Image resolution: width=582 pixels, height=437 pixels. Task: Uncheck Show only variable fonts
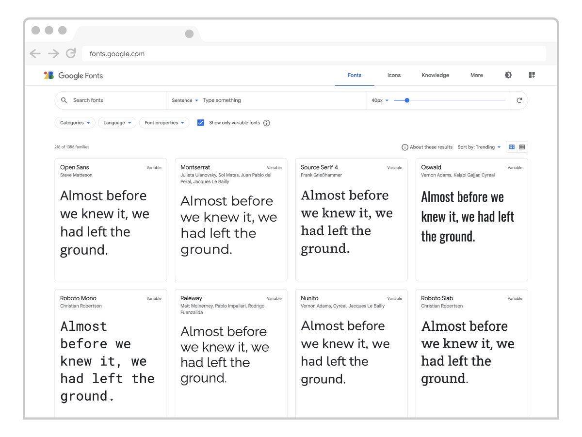tap(200, 123)
